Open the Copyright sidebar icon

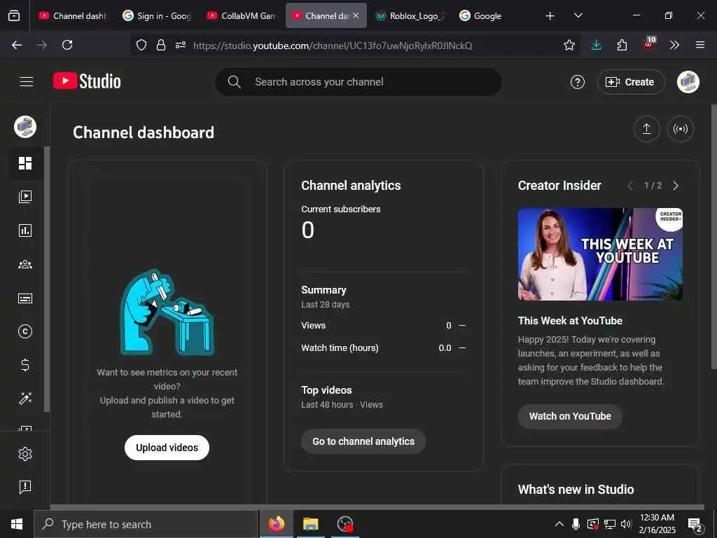point(25,331)
